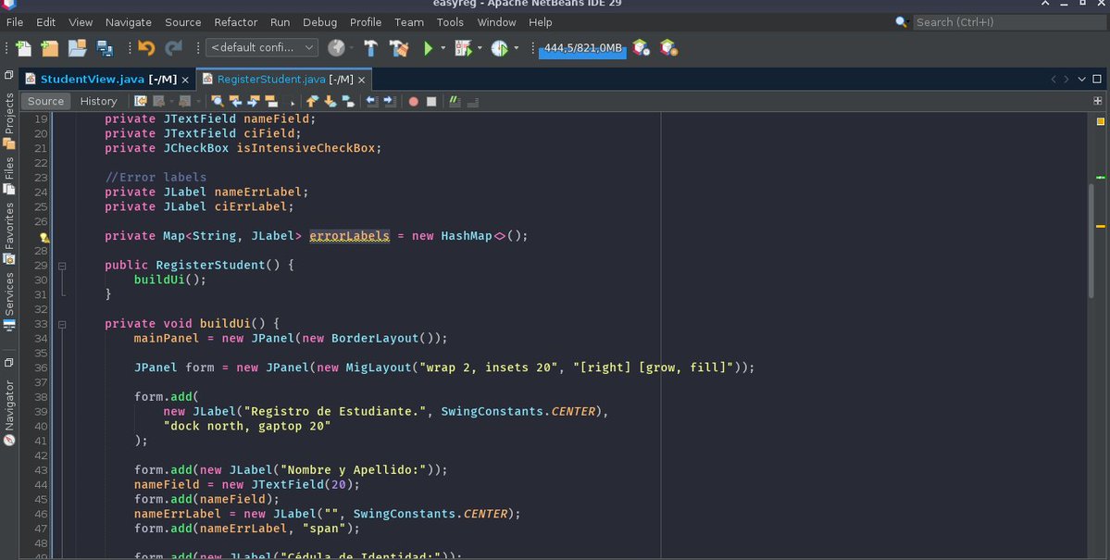This screenshot has height=560, width=1110.
Task: Open the Refactor menu
Action: point(236,22)
